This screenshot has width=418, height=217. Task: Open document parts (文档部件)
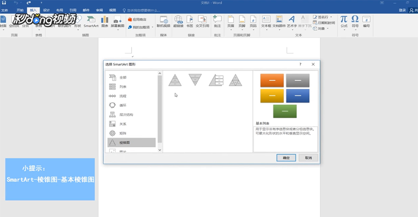279,23
